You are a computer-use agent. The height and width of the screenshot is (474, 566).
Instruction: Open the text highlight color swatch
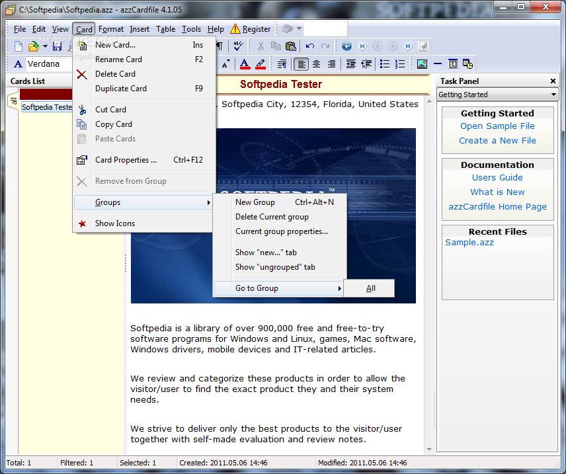[x=261, y=64]
